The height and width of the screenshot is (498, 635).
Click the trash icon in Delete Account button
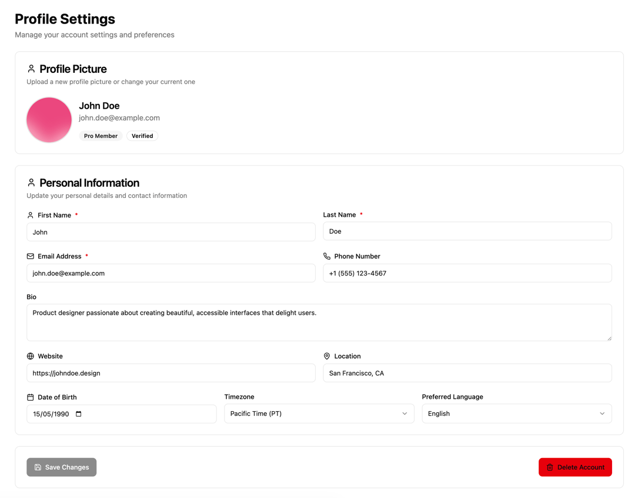[550, 467]
